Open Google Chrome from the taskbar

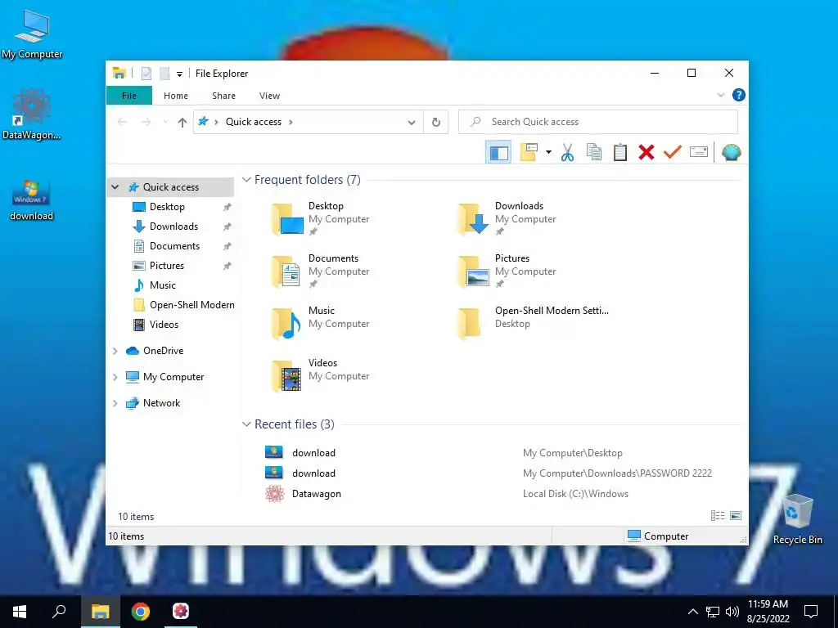pos(141,612)
